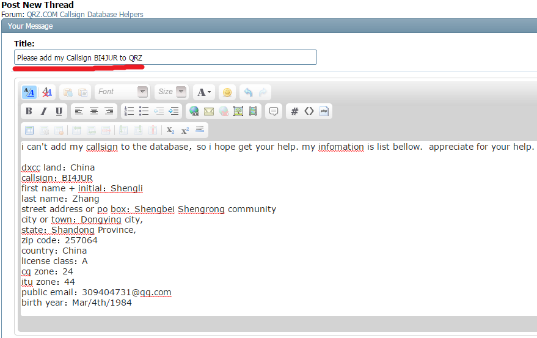The width and height of the screenshot is (537, 338).
Task: Decrease the text indent
Action: pos(159,111)
